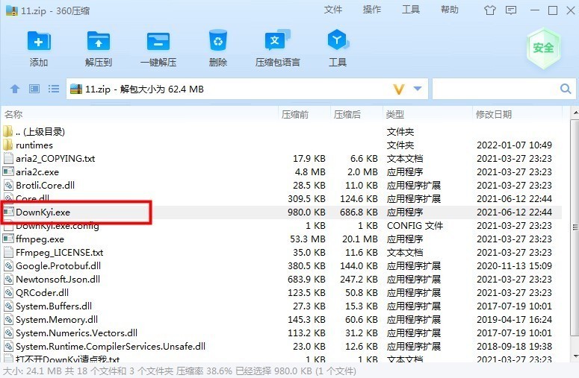Click the orange V icon in the path bar
Image resolution: width=579 pixels, height=378 pixels.
399,89
